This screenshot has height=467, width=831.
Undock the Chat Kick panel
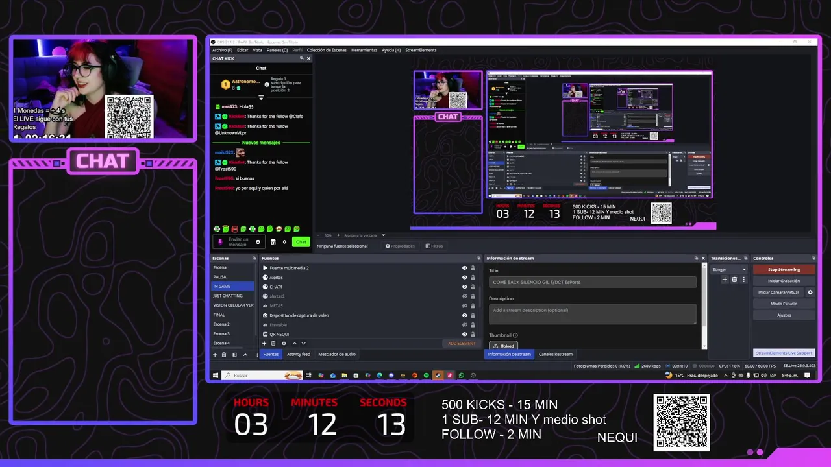click(x=301, y=58)
